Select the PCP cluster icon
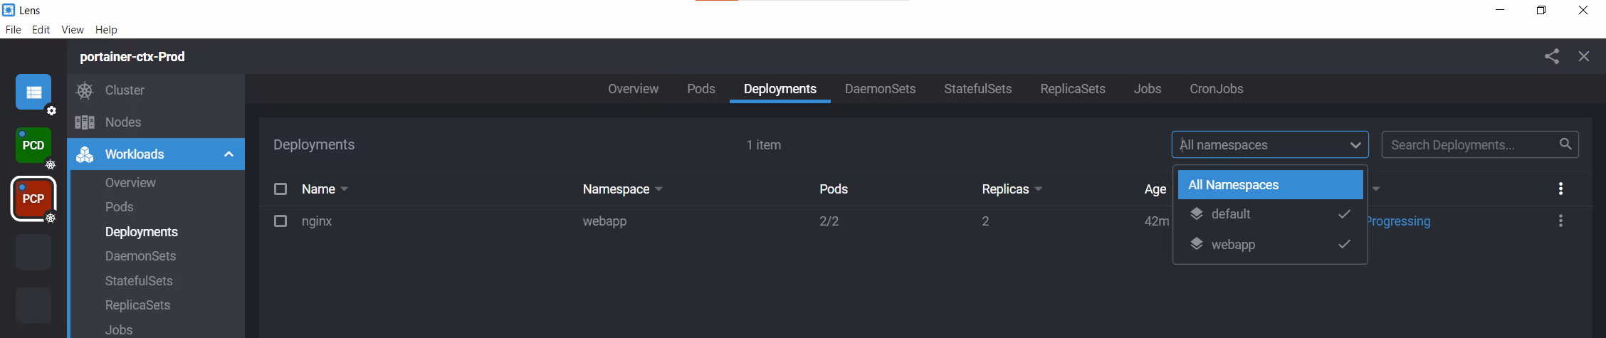The width and height of the screenshot is (1606, 338). 33,199
